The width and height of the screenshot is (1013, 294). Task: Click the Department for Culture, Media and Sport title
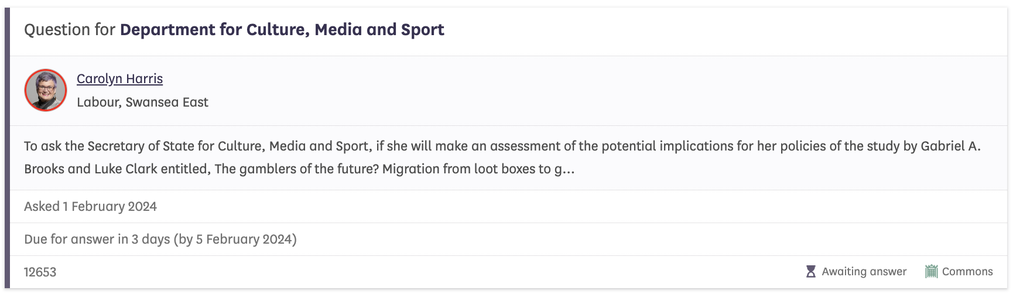click(282, 30)
